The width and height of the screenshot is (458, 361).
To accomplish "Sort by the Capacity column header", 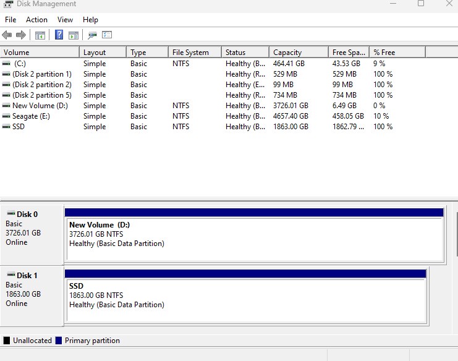I will [299, 53].
